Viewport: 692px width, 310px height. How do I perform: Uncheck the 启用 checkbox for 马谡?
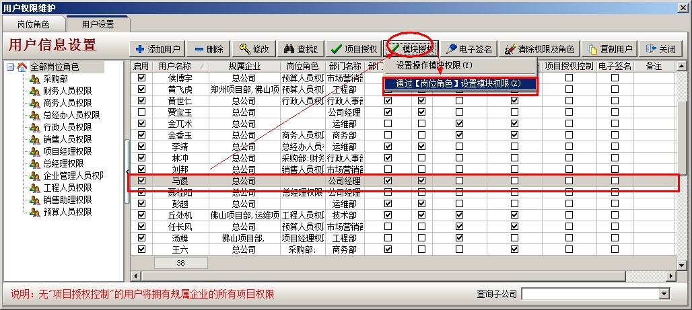(x=141, y=181)
